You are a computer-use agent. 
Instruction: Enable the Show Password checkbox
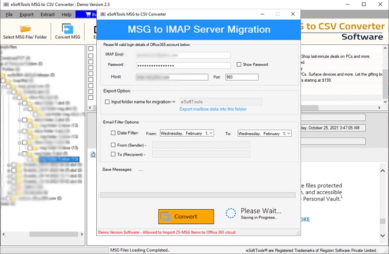pos(239,65)
